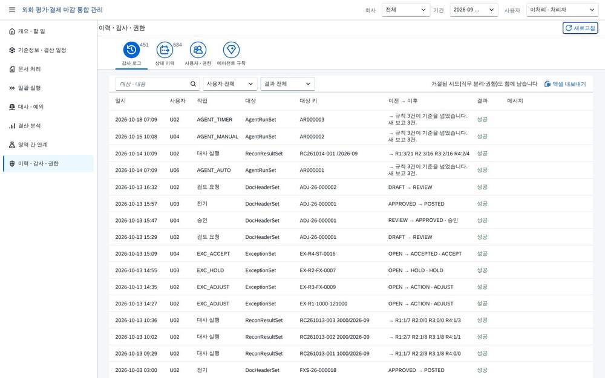605x378 pixels.
Task: Click the 결과 column header
Action: coord(482,100)
